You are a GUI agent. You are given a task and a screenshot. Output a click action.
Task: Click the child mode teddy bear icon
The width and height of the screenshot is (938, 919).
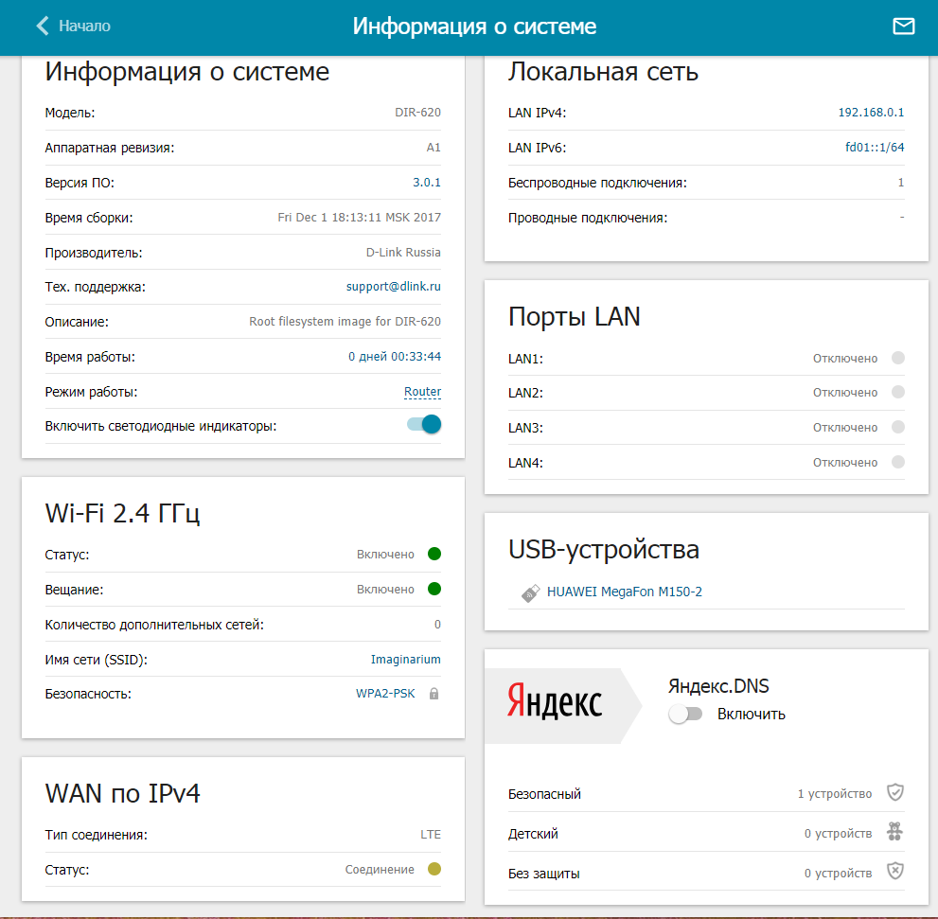pyautogui.click(x=894, y=833)
